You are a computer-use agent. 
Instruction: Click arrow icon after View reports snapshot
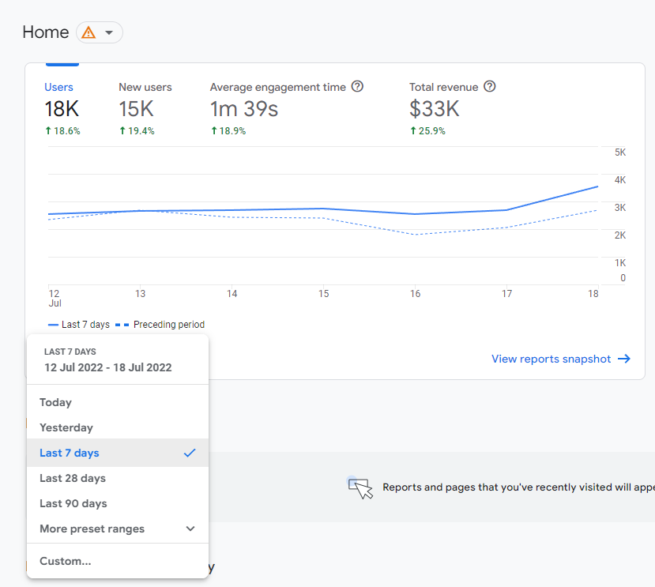(x=624, y=359)
